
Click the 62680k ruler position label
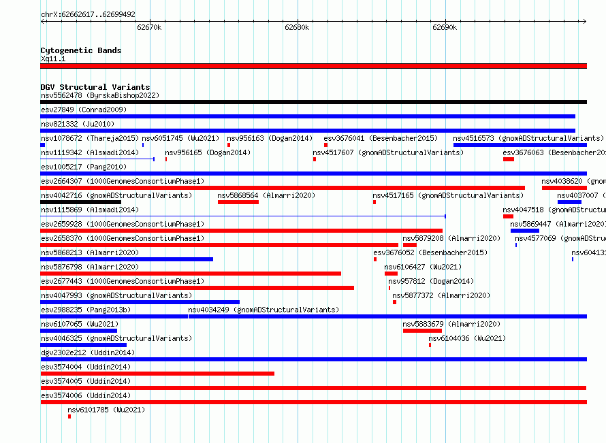point(297,27)
